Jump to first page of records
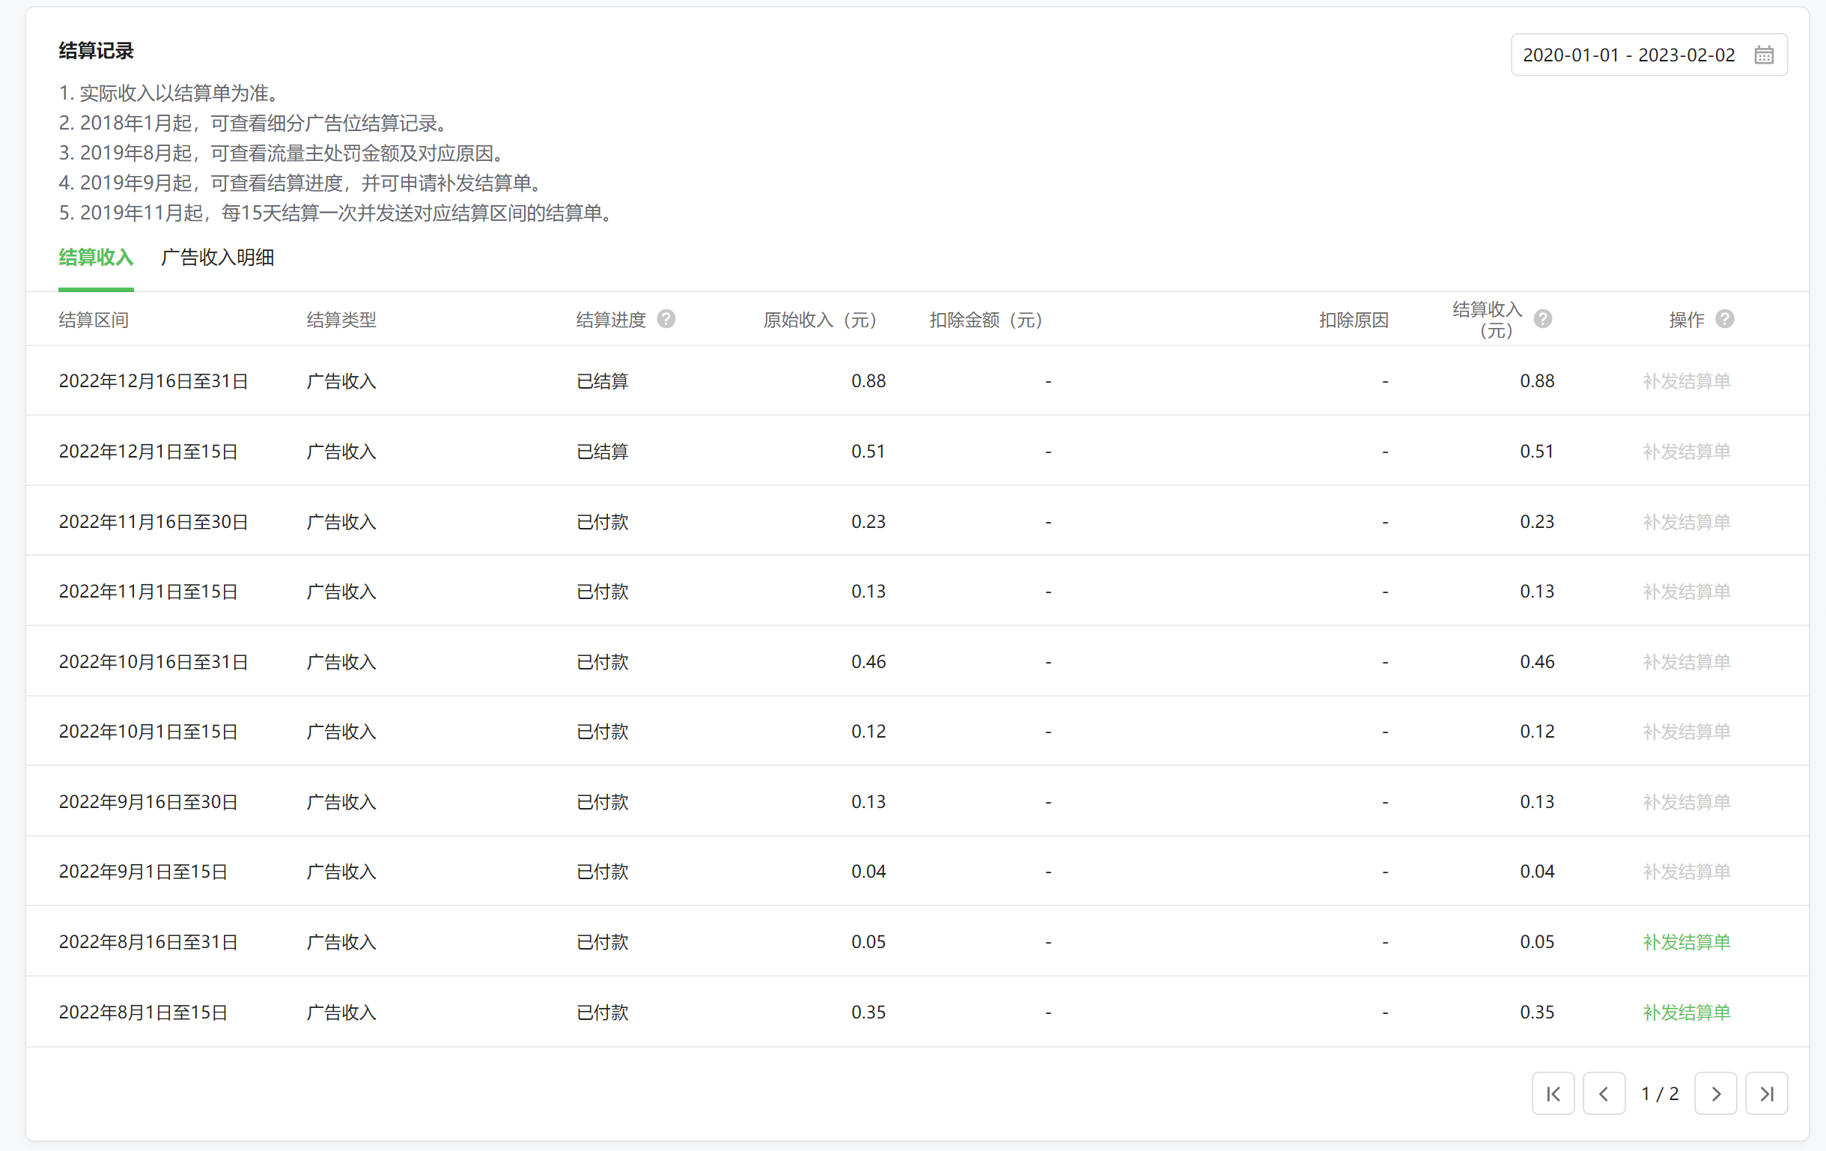The height and width of the screenshot is (1151, 1826). click(1552, 1093)
